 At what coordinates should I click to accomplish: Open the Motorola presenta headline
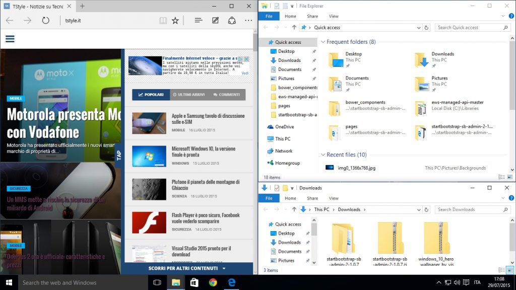pyautogui.click(x=64, y=123)
